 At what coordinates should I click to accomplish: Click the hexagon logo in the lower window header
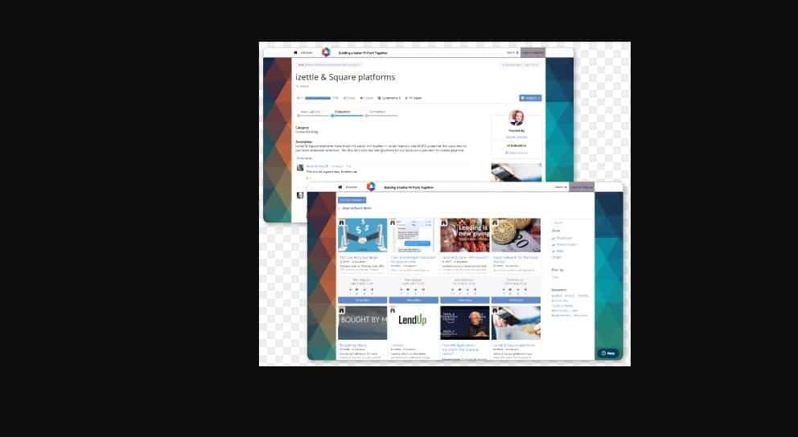[x=371, y=186]
